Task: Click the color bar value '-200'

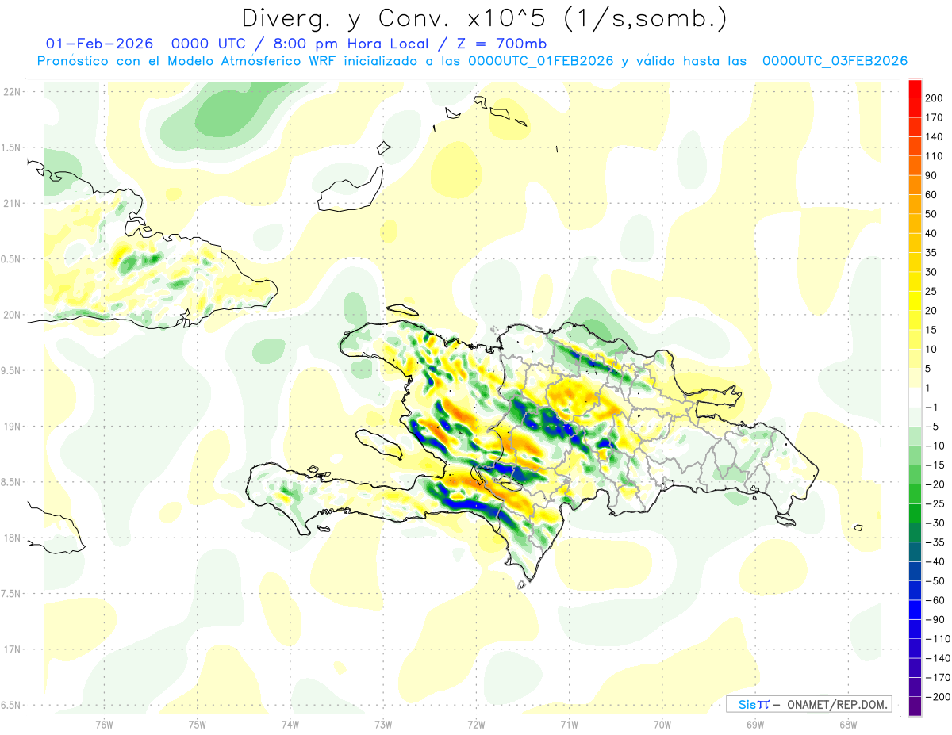Action: click(x=939, y=697)
